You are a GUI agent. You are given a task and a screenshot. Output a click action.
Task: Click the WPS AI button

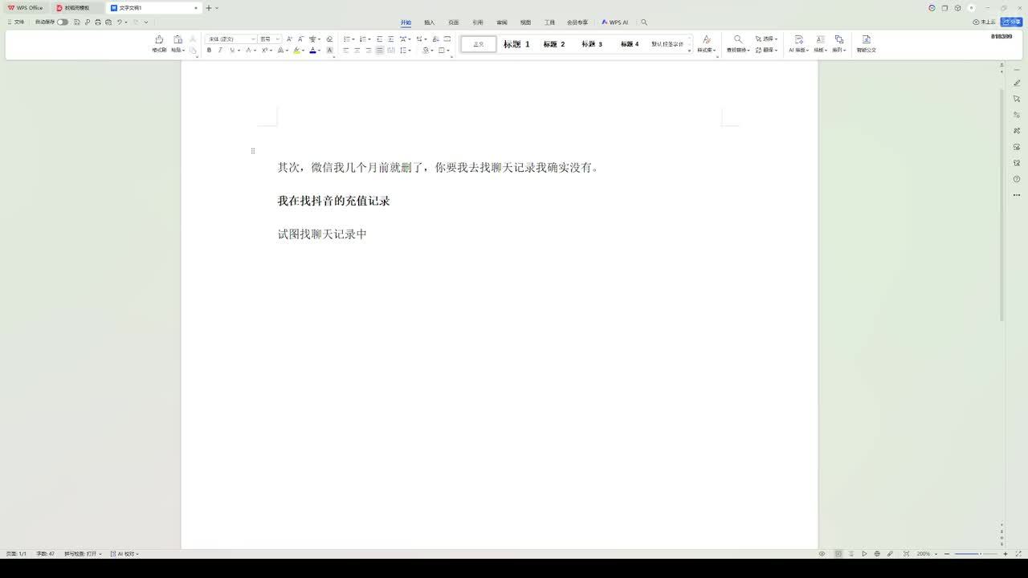coord(614,22)
